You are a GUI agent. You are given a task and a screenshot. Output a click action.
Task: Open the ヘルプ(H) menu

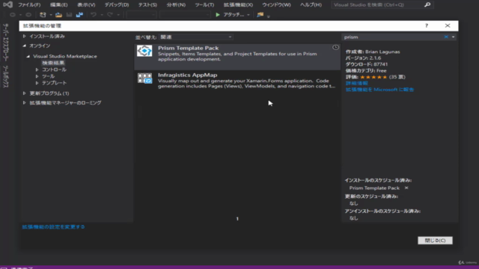311,4
